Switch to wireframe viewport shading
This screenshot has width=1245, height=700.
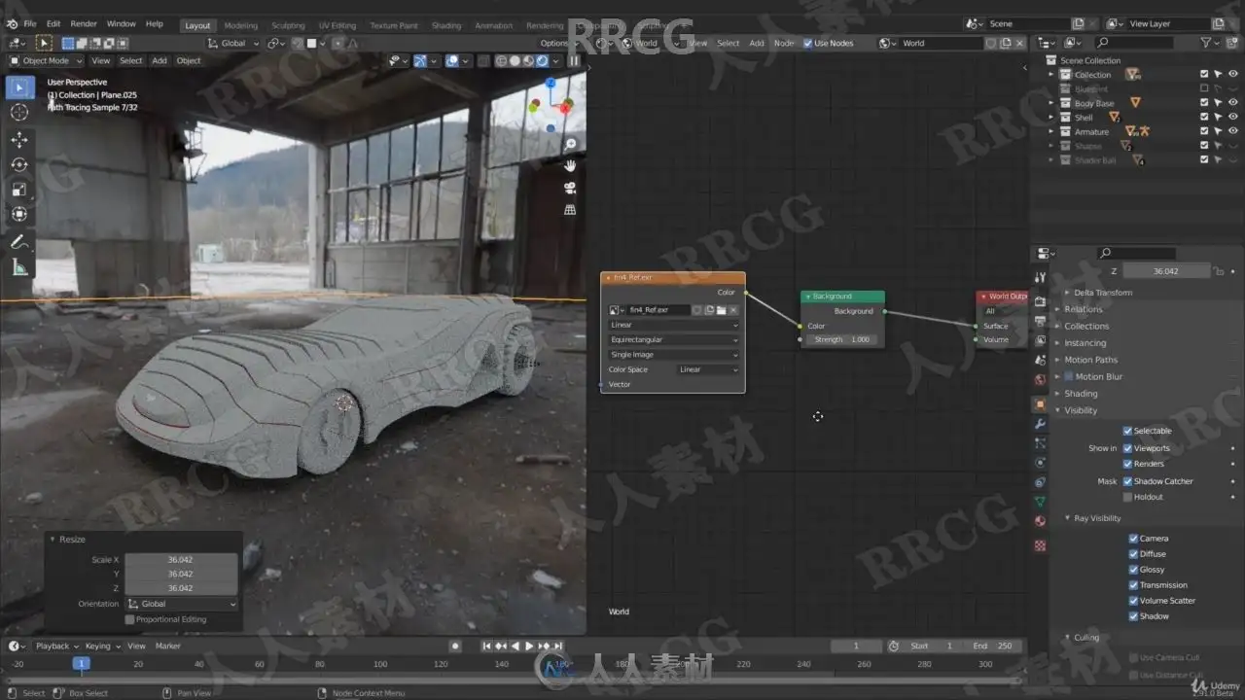tap(502, 60)
